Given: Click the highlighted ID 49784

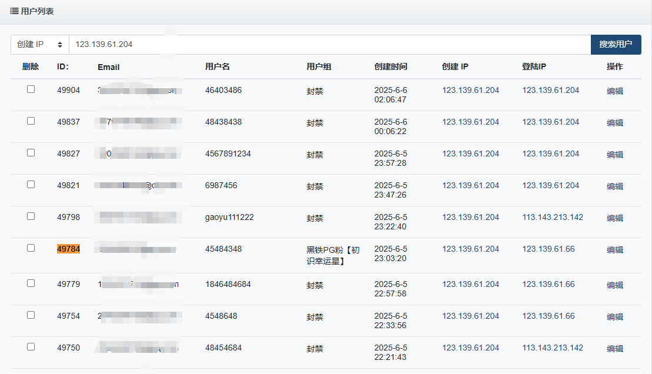Looking at the screenshot, I should (68, 249).
